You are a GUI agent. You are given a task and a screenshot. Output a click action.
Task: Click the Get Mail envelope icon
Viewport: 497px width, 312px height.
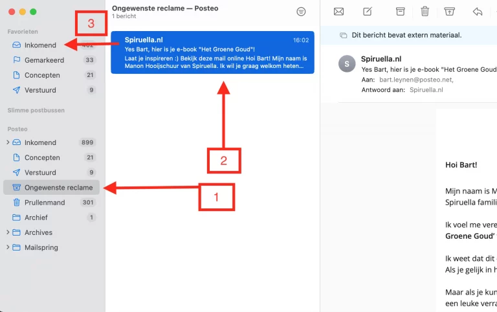[338, 12]
